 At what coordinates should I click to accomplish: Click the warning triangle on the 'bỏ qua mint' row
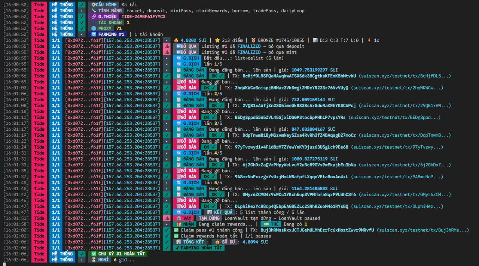pos(167,52)
